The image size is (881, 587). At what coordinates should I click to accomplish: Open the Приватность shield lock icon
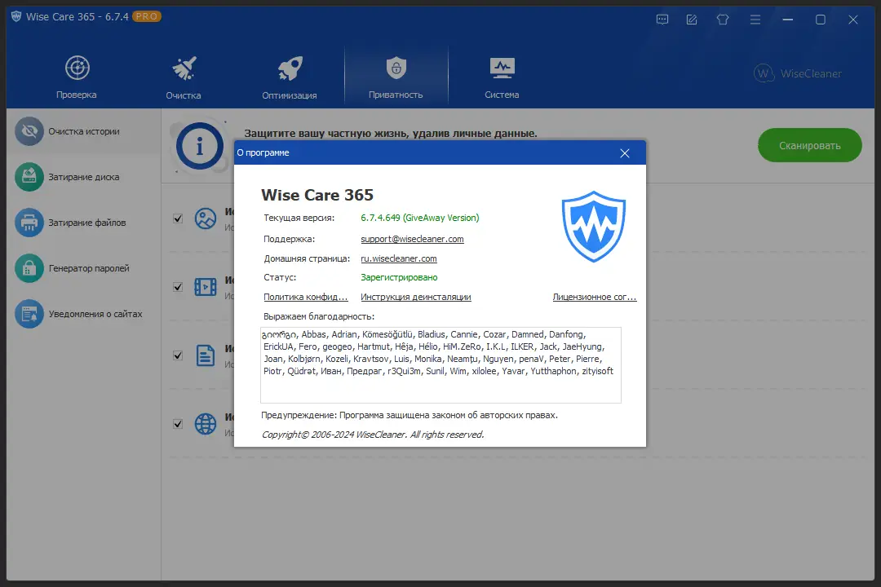click(x=396, y=68)
